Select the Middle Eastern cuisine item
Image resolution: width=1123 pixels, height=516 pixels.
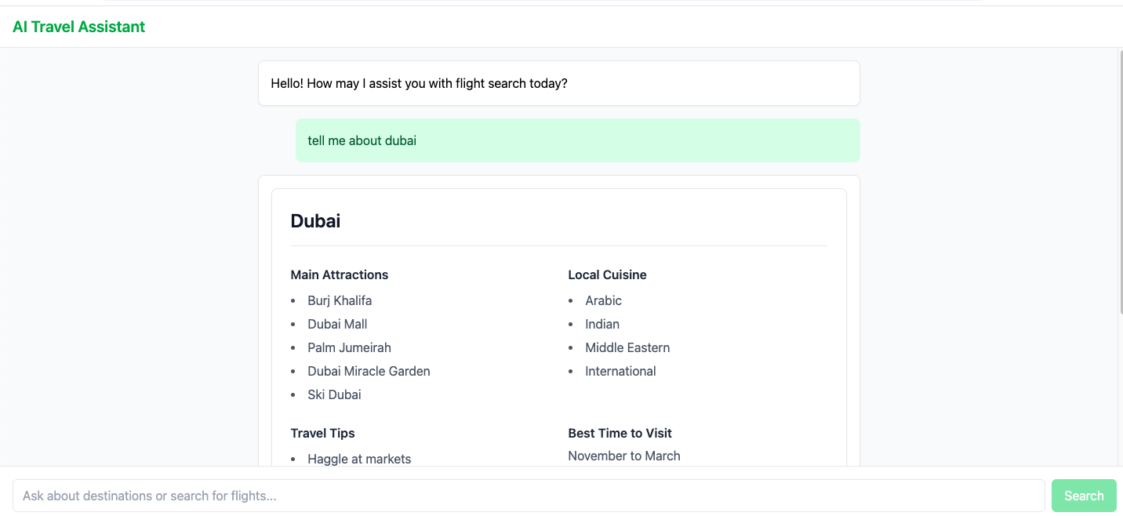point(627,347)
